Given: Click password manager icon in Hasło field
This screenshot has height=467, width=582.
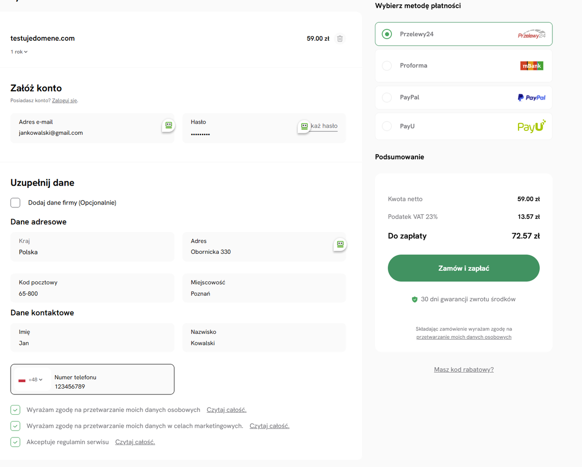Looking at the screenshot, I should 304,126.
